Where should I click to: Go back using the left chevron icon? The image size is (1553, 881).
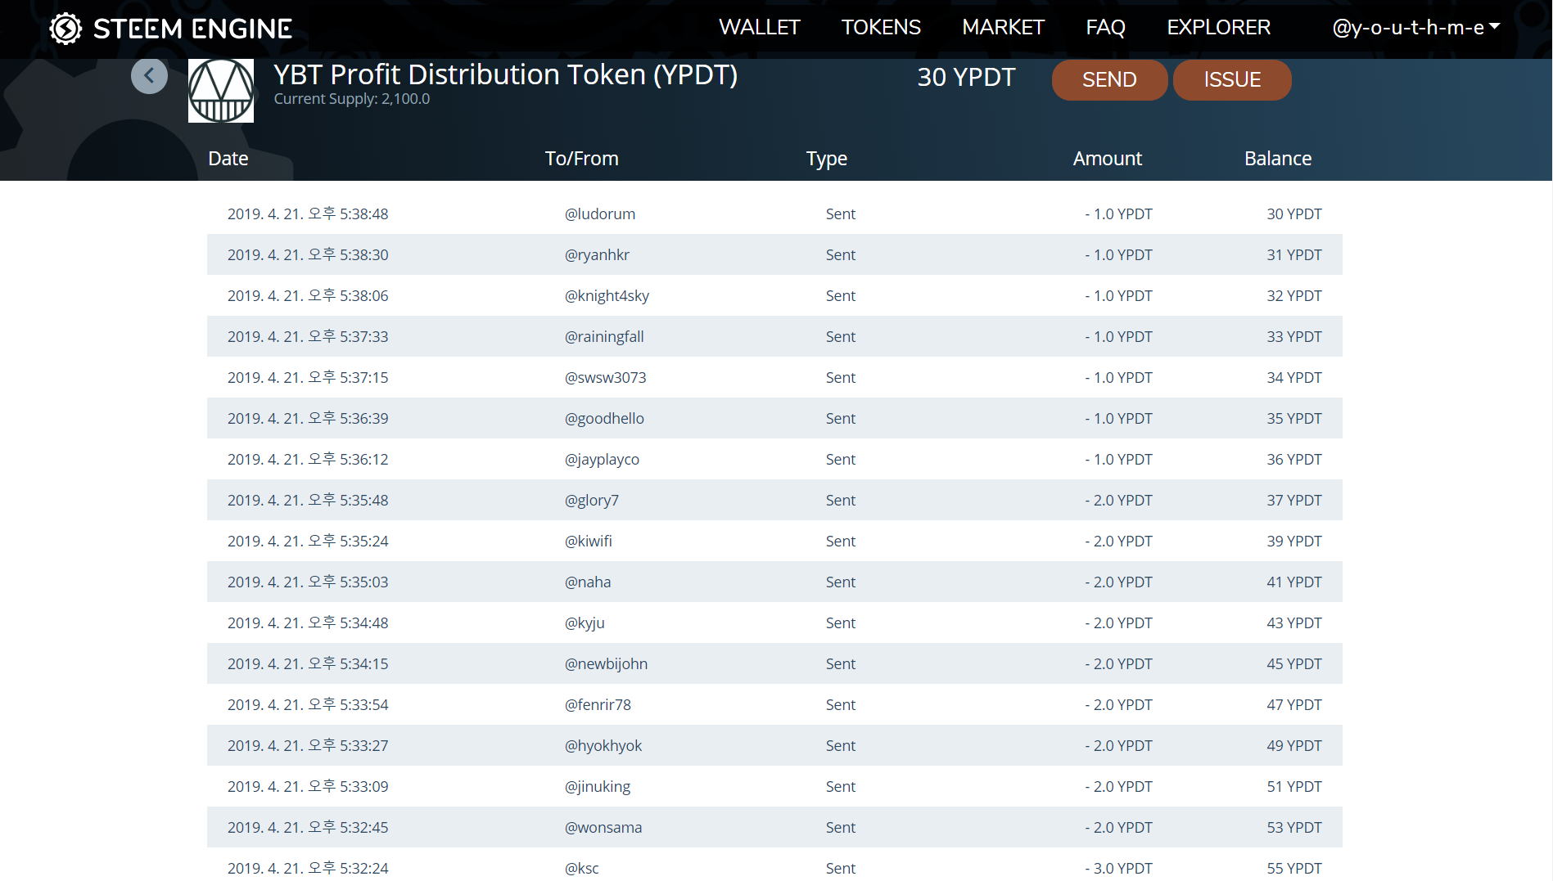click(149, 76)
